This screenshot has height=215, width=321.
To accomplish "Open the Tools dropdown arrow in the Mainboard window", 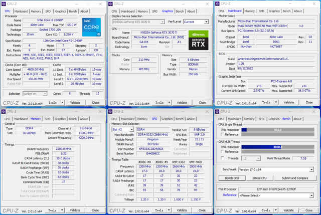I will click(276, 102).
